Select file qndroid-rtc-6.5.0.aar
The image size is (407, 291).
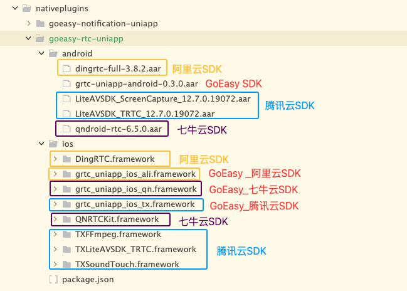pyautogui.click(x=119, y=129)
